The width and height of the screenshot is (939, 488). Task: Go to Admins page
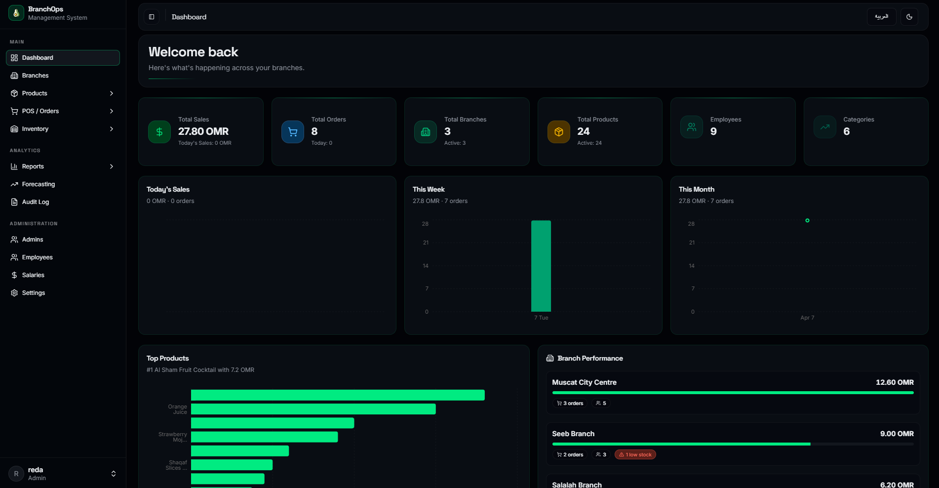[x=63, y=240]
